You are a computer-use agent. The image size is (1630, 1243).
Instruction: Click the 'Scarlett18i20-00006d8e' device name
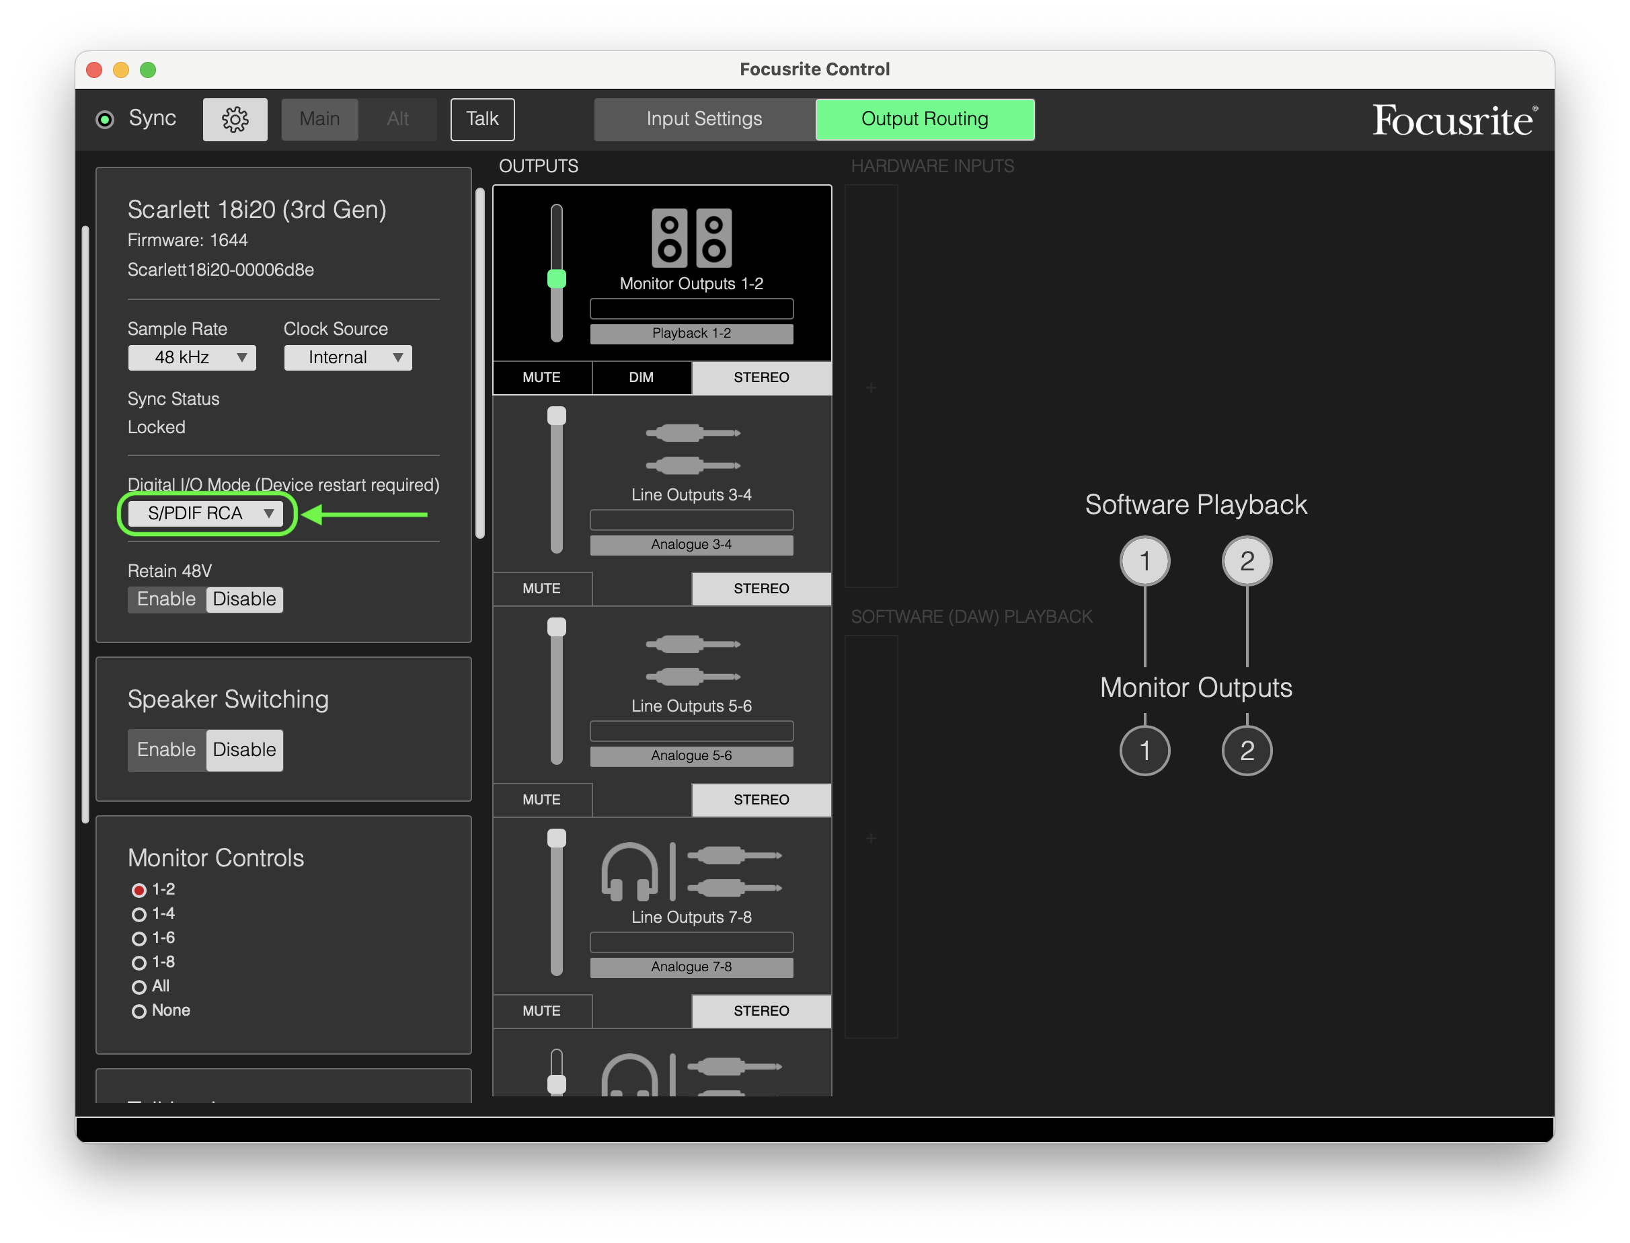coord(221,270)
